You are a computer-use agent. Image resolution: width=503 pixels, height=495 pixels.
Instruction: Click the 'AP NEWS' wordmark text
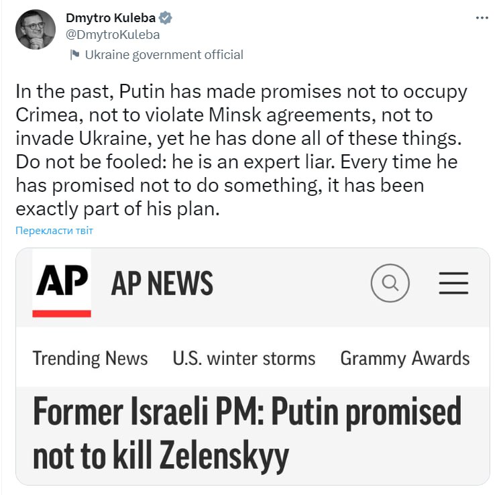point(162,283)
